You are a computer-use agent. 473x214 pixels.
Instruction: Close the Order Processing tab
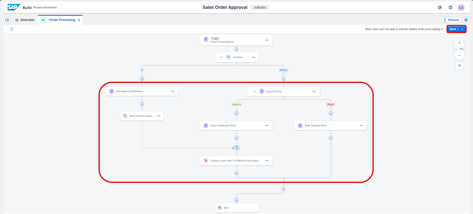pos(79,20)
